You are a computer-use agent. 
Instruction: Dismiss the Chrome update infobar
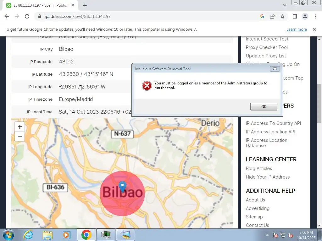[x=314, y=29]
